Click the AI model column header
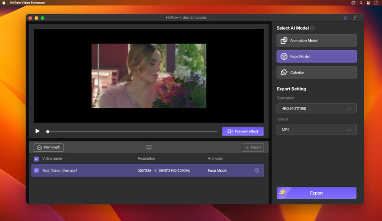 tap(215, 158)
